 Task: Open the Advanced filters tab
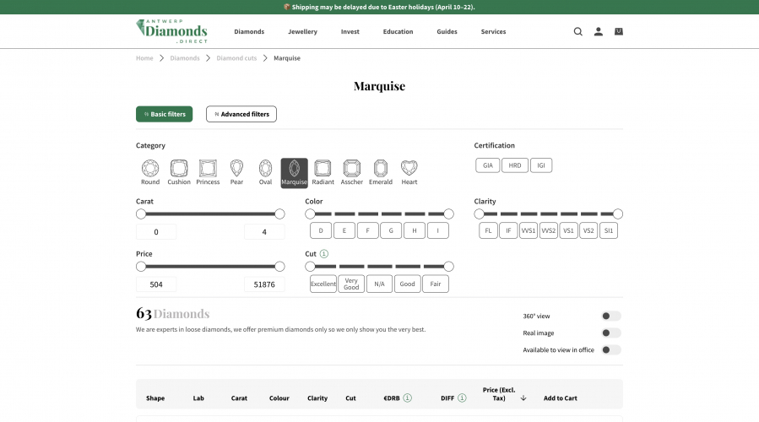click(x=241, y=114)
